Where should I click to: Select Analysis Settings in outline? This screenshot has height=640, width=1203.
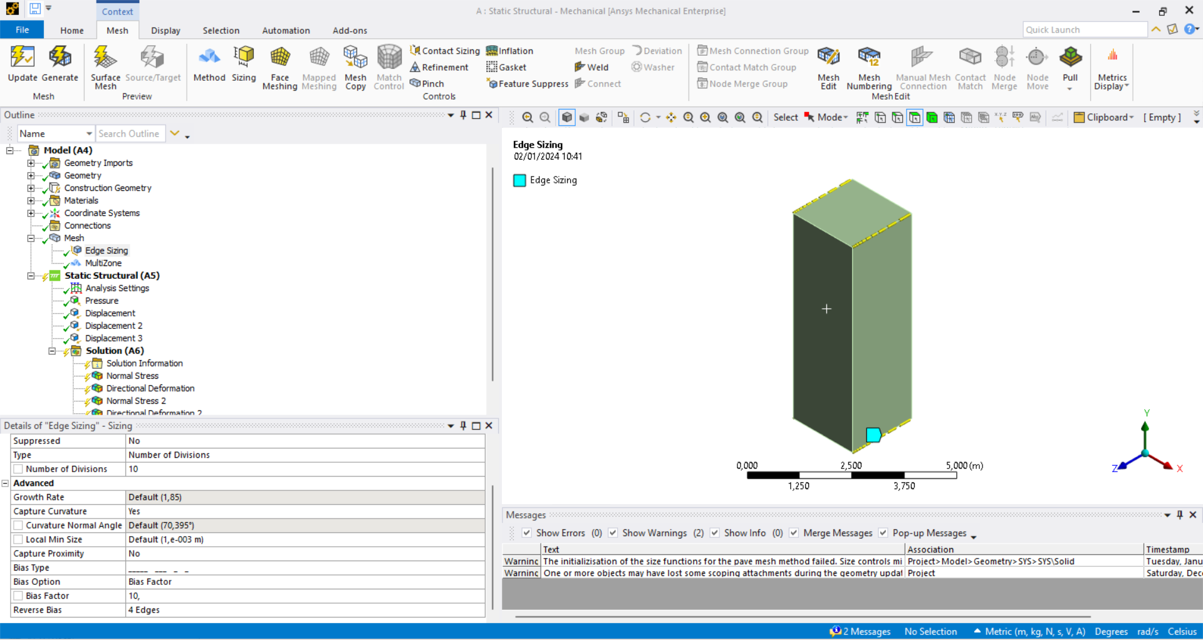[117, 288]
